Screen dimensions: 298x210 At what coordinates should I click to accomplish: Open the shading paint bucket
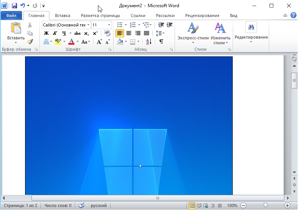(120, 42)
